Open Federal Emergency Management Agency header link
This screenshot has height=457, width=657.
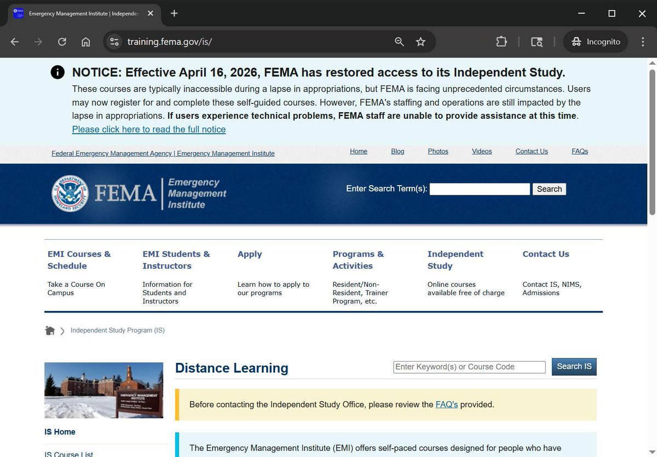coord(163,153)
